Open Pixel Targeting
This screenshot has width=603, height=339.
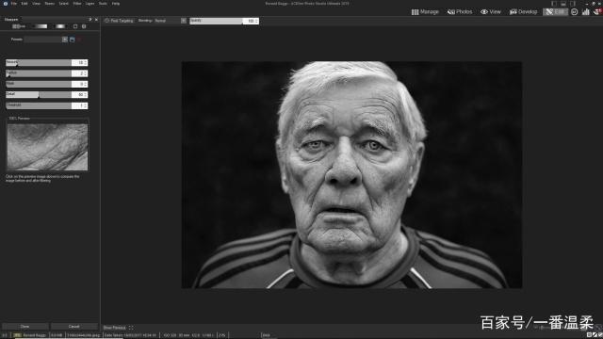coord(119,21)
